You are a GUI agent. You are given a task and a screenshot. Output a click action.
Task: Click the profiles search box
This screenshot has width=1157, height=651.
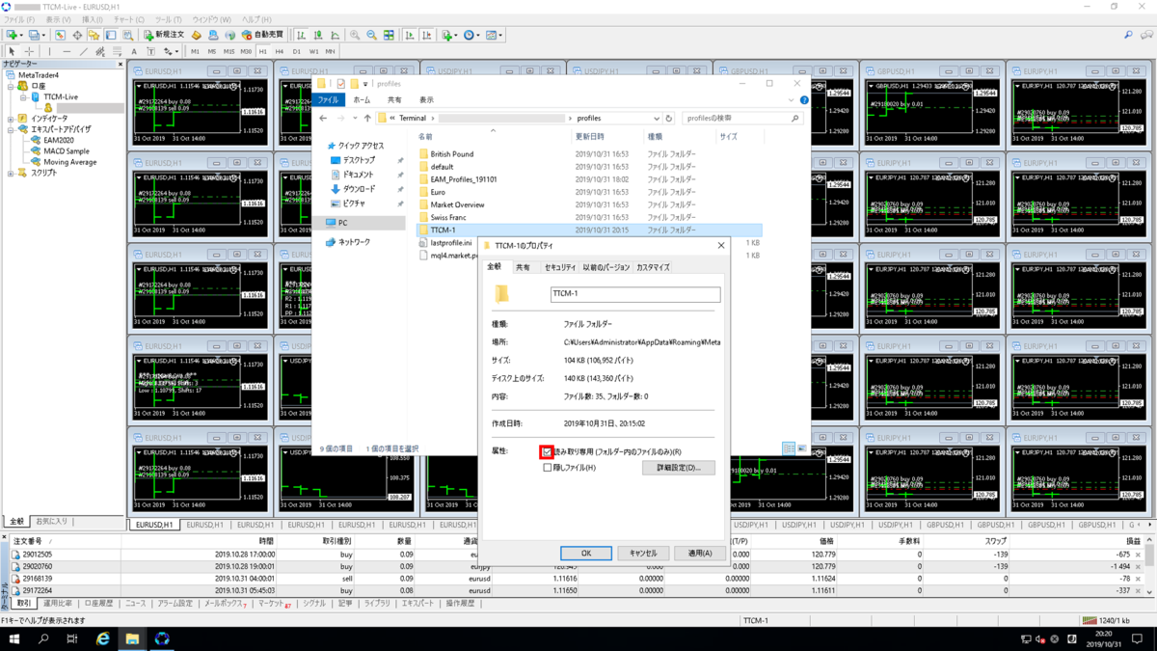point(741,119)
